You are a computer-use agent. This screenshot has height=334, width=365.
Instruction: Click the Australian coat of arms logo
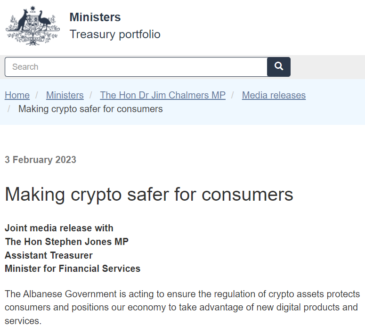(32, 26)
